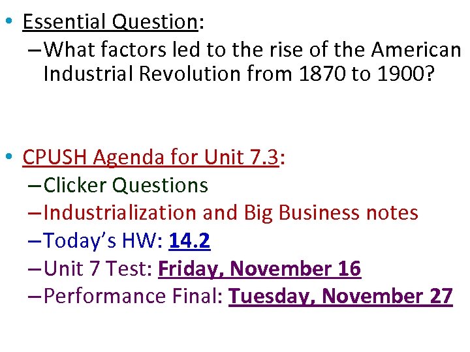Click the dash before Clicker Questions
This screenshot has width=470, height=352.
click(x=35, y=186)
